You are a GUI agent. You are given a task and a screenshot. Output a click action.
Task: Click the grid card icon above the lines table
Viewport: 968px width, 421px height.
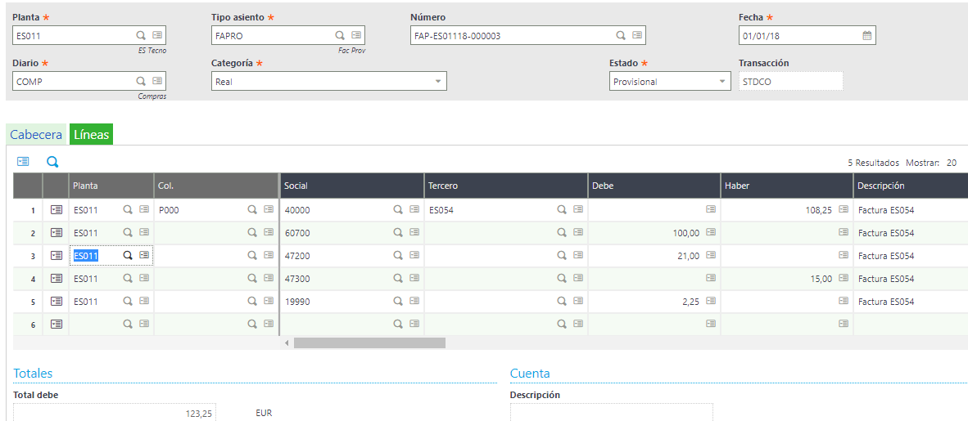pyautogui.click(x=23, y=162)
